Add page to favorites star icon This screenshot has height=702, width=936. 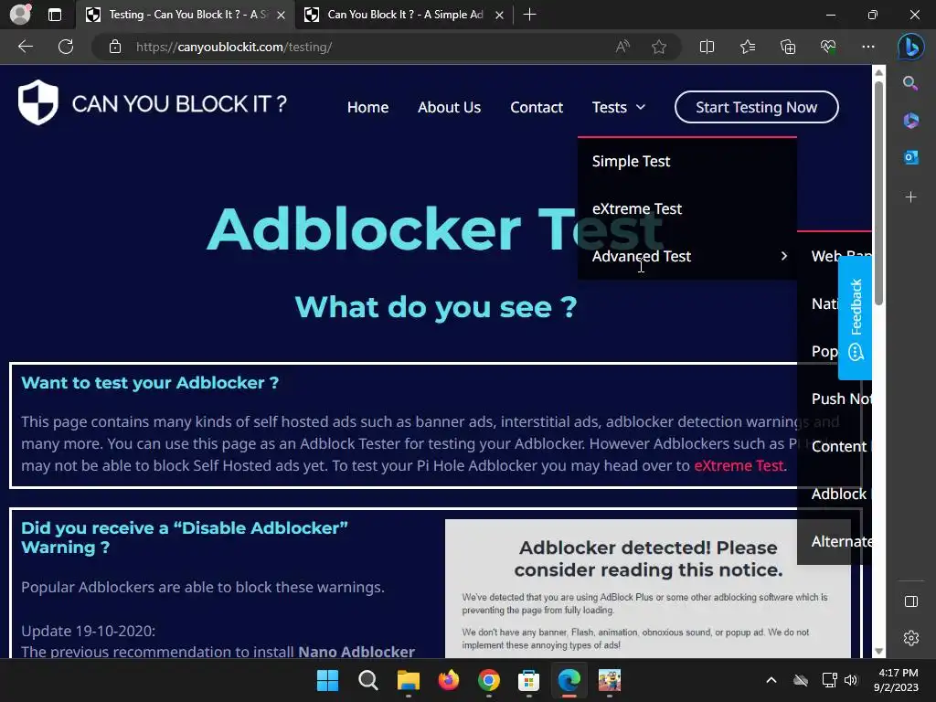pyautogui.click(x=659, y=47)
